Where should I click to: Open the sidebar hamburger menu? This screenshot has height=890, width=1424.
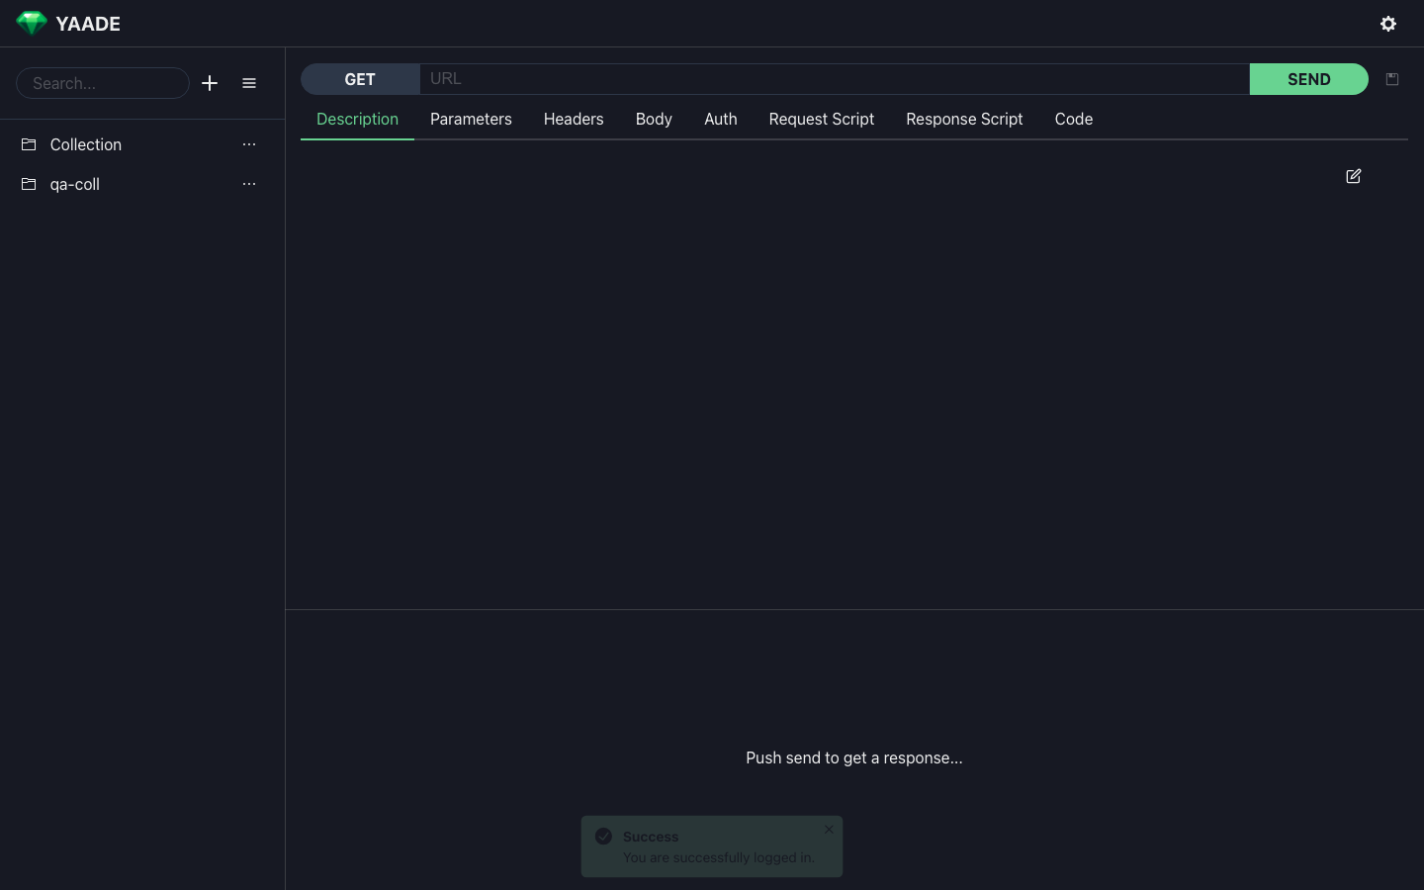point(249,83)
